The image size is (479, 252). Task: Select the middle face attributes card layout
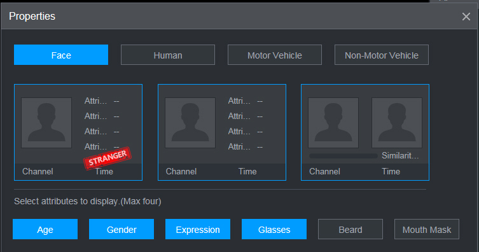pyautogui.click(x=222, y=132)
